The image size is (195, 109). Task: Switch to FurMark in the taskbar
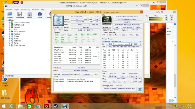pos(47,106)
